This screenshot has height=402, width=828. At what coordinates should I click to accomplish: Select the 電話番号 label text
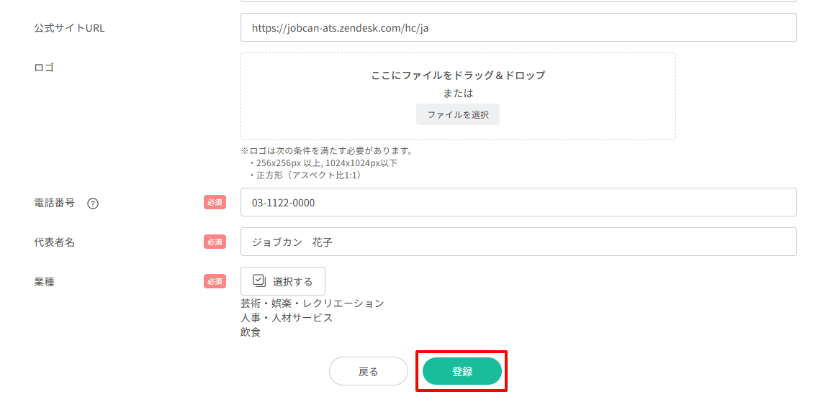[54, 203]
